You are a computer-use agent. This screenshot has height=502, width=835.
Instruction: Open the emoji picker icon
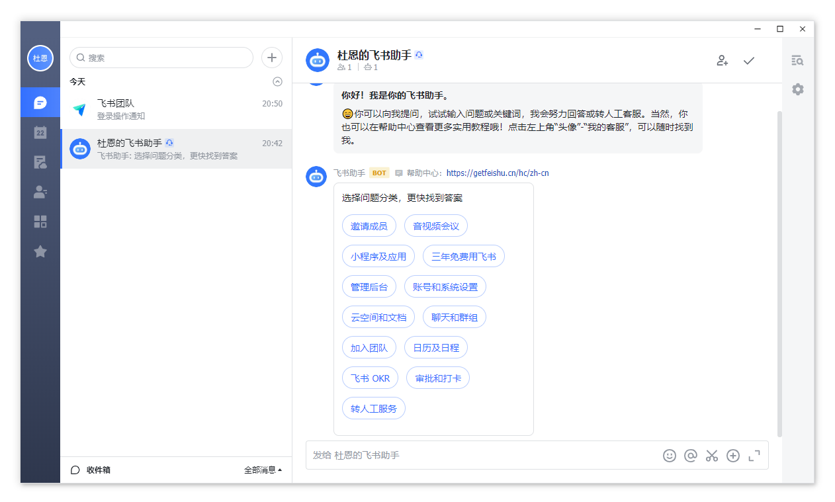pos(670,456)
